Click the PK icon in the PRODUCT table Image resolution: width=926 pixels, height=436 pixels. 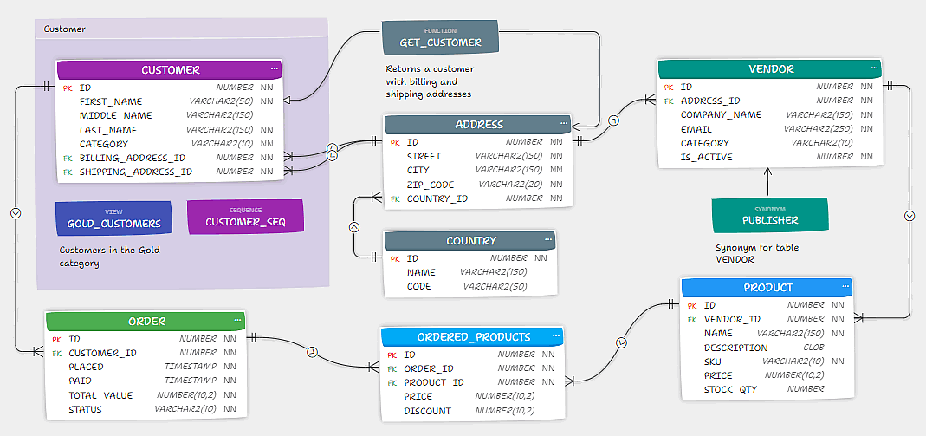(692, 305)
